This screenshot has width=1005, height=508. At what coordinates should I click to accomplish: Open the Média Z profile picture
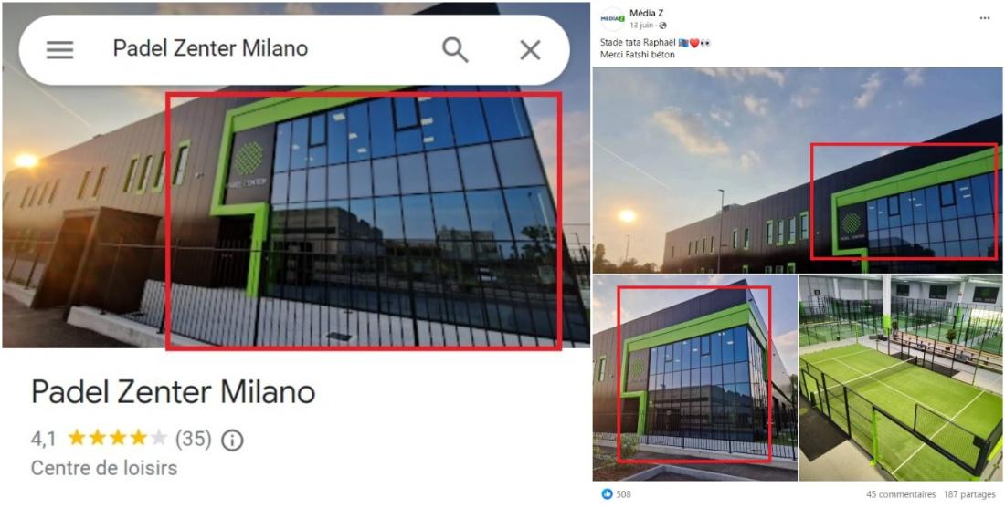click(612, 19)
